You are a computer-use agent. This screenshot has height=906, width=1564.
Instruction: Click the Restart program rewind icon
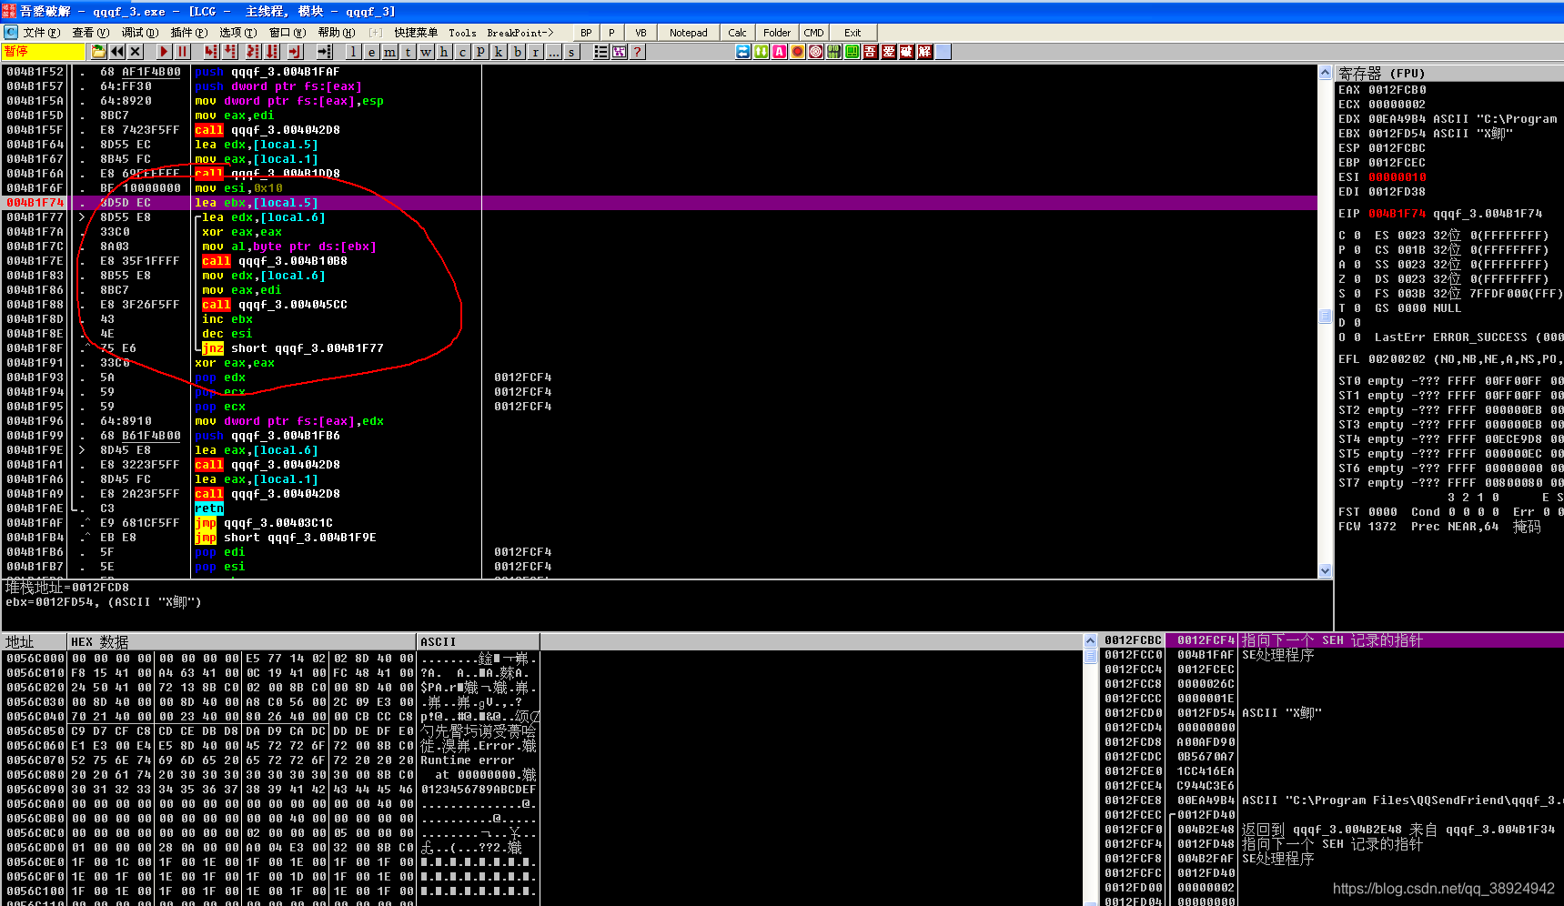click(x=117, y=52)
